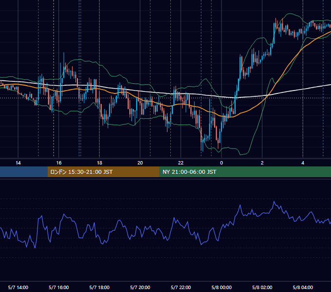Viewport: 331px width, 292px height.
Task: Click the 2 hour axis label
Action: pos(262,163)
